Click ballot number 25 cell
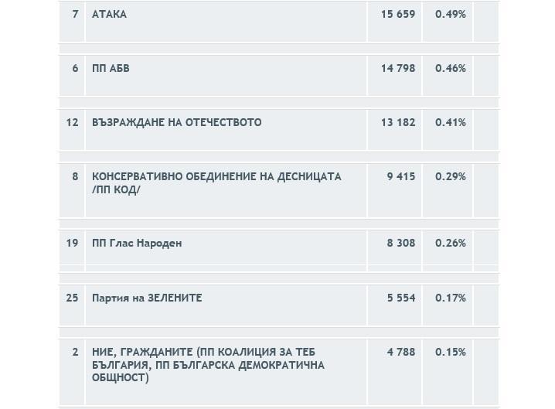555x409 pixels. pos(73,298)
